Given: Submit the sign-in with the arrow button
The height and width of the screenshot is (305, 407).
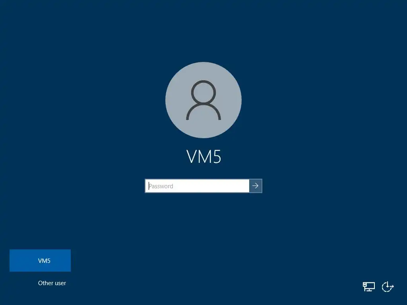Looking at the screenshot, I should pyautogui.click(x=256, y=186).
